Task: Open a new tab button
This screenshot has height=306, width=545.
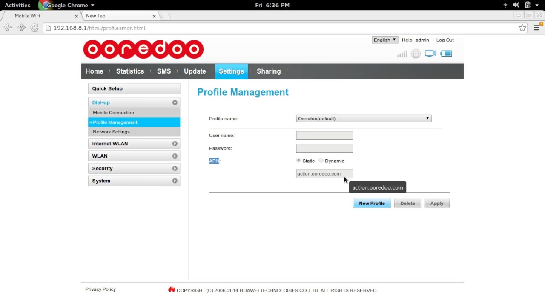Action: click(x=166, y=16)
